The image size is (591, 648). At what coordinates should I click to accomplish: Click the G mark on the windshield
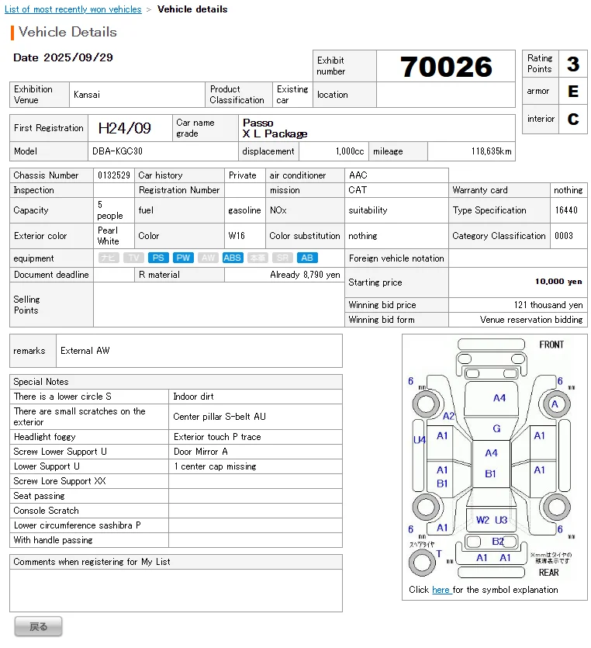(496, 428)
